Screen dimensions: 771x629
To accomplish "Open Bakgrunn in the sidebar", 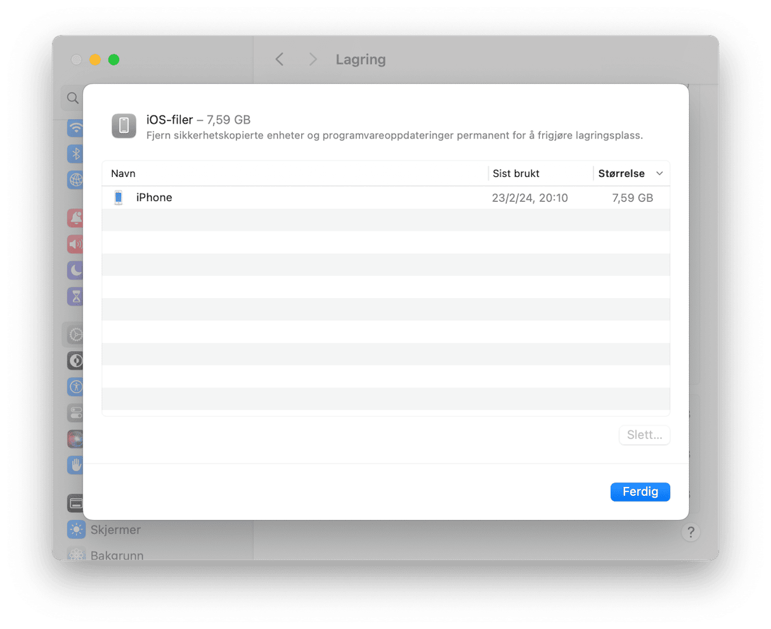I will point(105,555).
